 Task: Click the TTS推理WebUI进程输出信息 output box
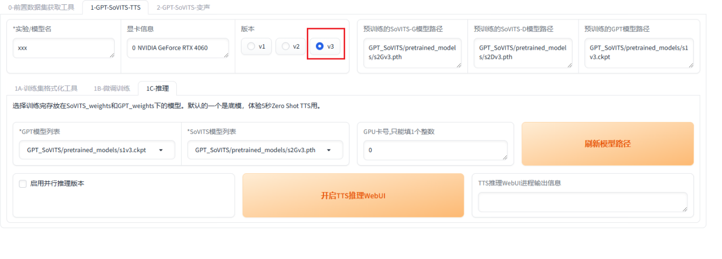[x=582, y=202]
